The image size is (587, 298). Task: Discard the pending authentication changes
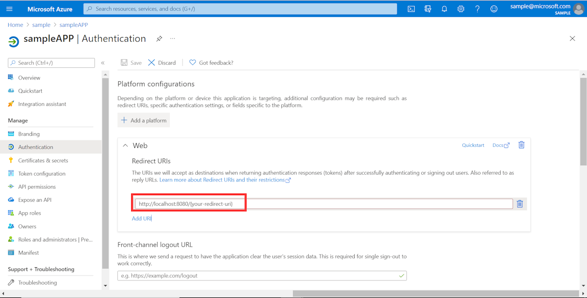tap(162, 62)
